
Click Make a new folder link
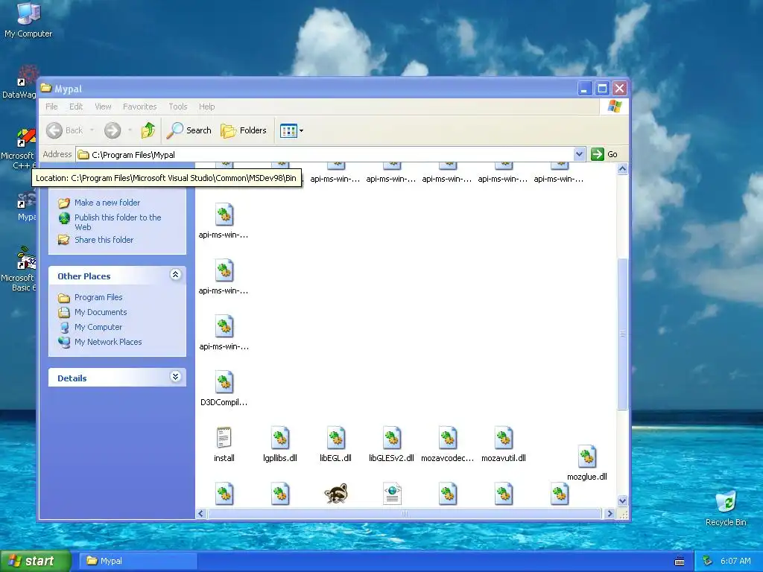coord(107,203)
